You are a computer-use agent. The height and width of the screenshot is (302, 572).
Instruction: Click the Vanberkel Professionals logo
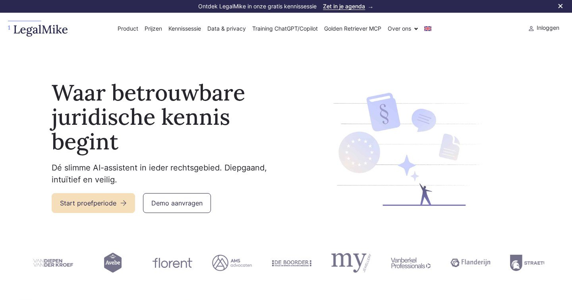coord(411,263)
